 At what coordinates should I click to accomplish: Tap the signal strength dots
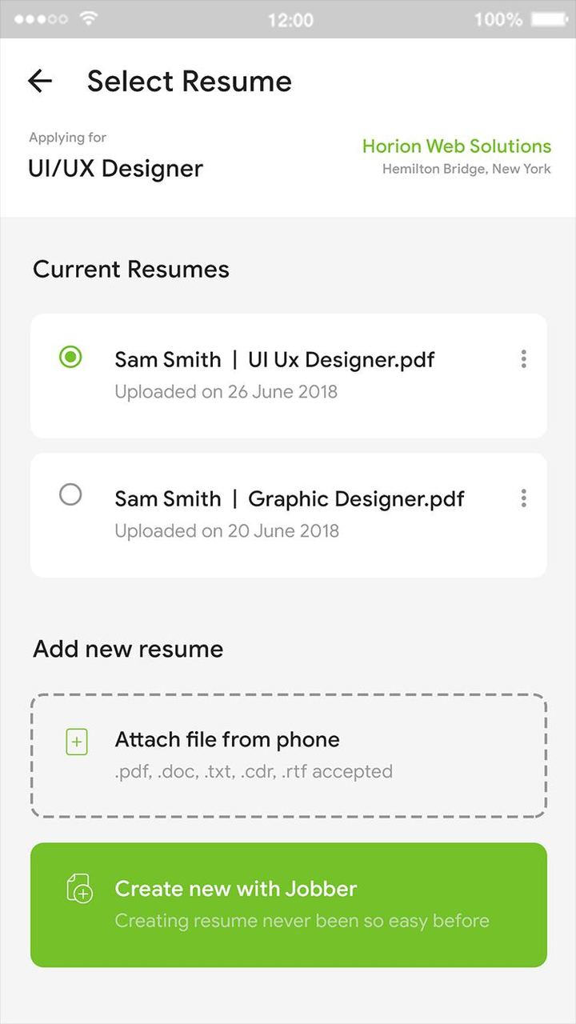tap(41, 19)
